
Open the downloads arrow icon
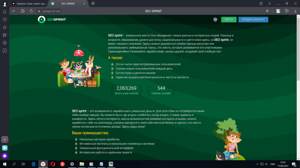(295, 11)
